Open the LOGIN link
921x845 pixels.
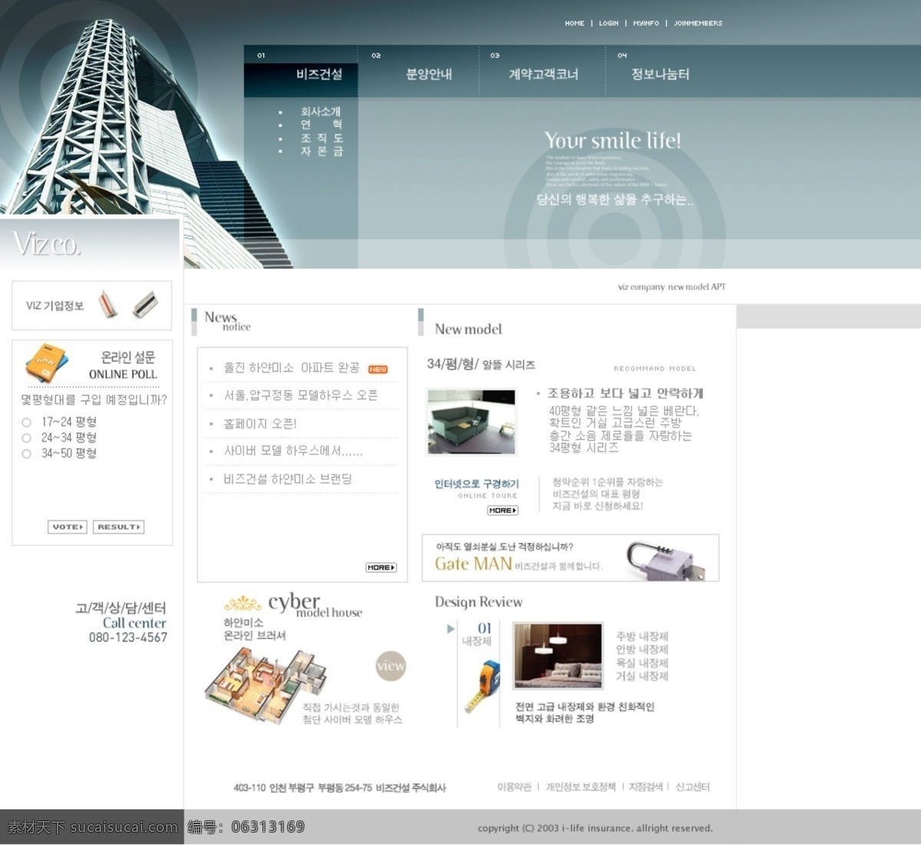tap(609, 23)
